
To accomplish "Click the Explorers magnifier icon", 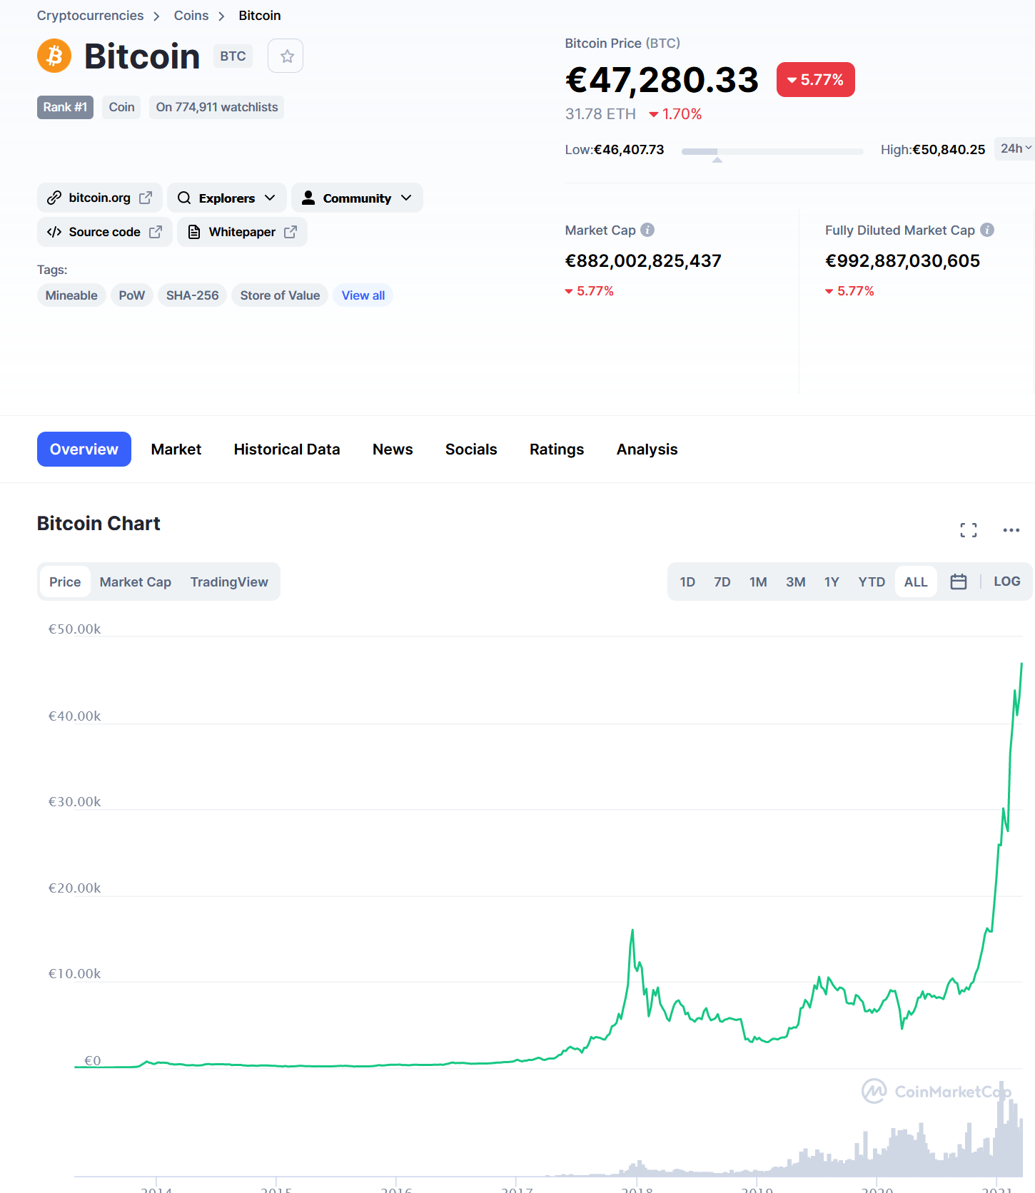I will 184,198.
